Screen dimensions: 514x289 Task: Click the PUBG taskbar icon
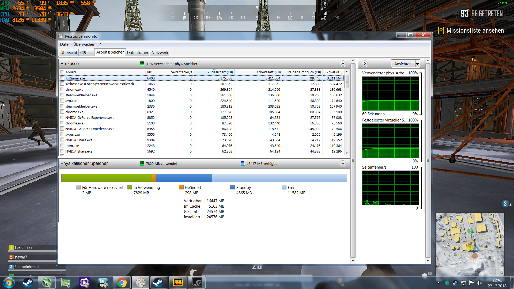pos(178,283)
